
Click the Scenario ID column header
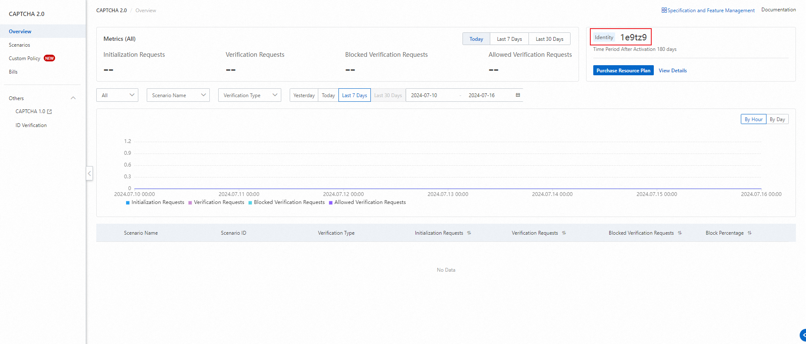click(234, 233)
